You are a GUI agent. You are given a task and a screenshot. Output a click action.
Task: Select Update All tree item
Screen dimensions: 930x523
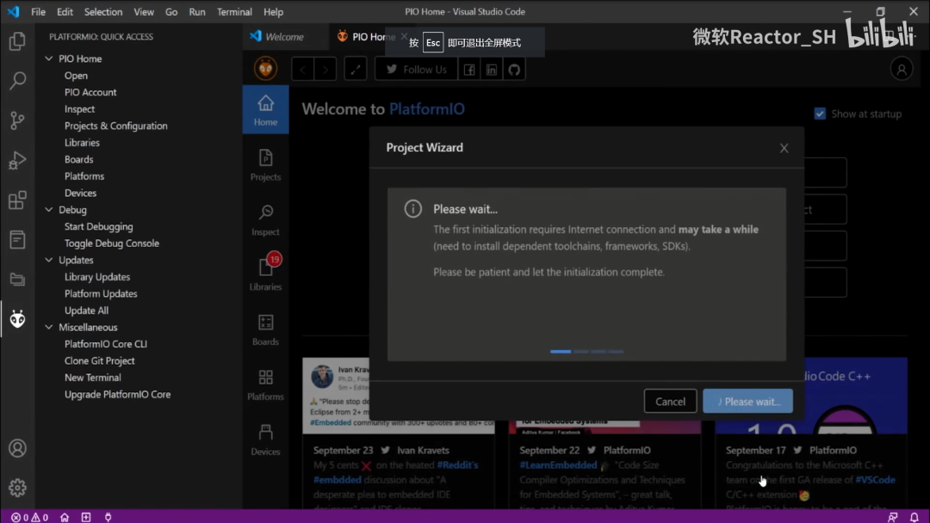[87, 311]
